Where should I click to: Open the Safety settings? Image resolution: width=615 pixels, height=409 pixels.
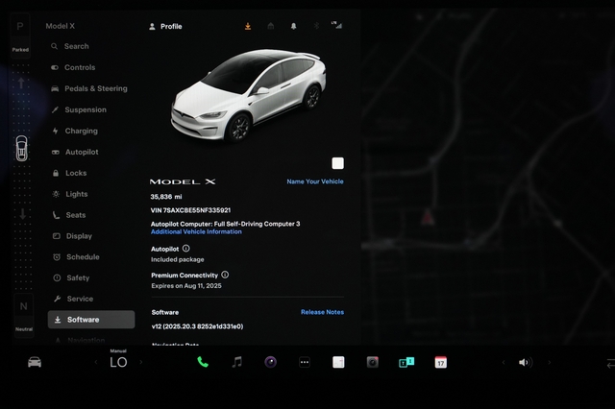tap(71, 277)
